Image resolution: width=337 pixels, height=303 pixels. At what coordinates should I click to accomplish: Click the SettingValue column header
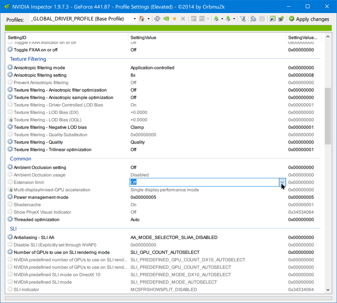tap(207, 38)
